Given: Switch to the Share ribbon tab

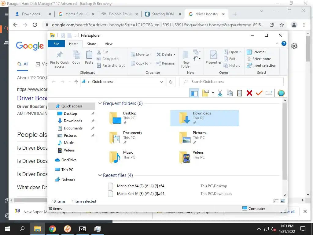Looking at the screenshot, I should pos(91,44).
